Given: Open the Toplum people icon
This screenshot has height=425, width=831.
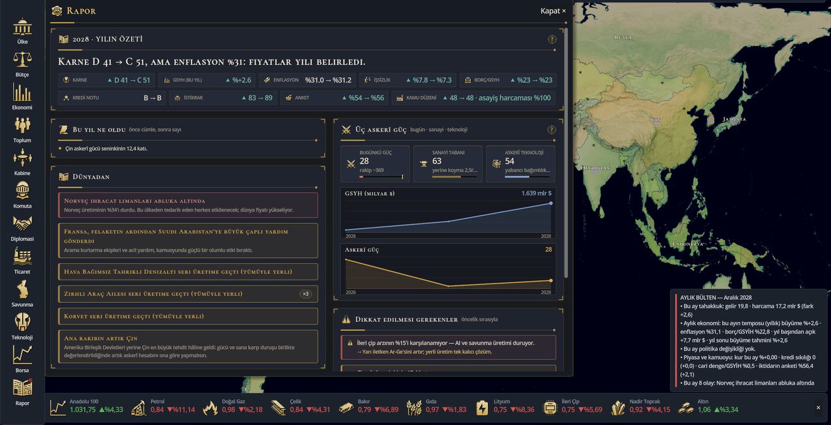Looking at the screenshot, I should (x=22, y=130).
